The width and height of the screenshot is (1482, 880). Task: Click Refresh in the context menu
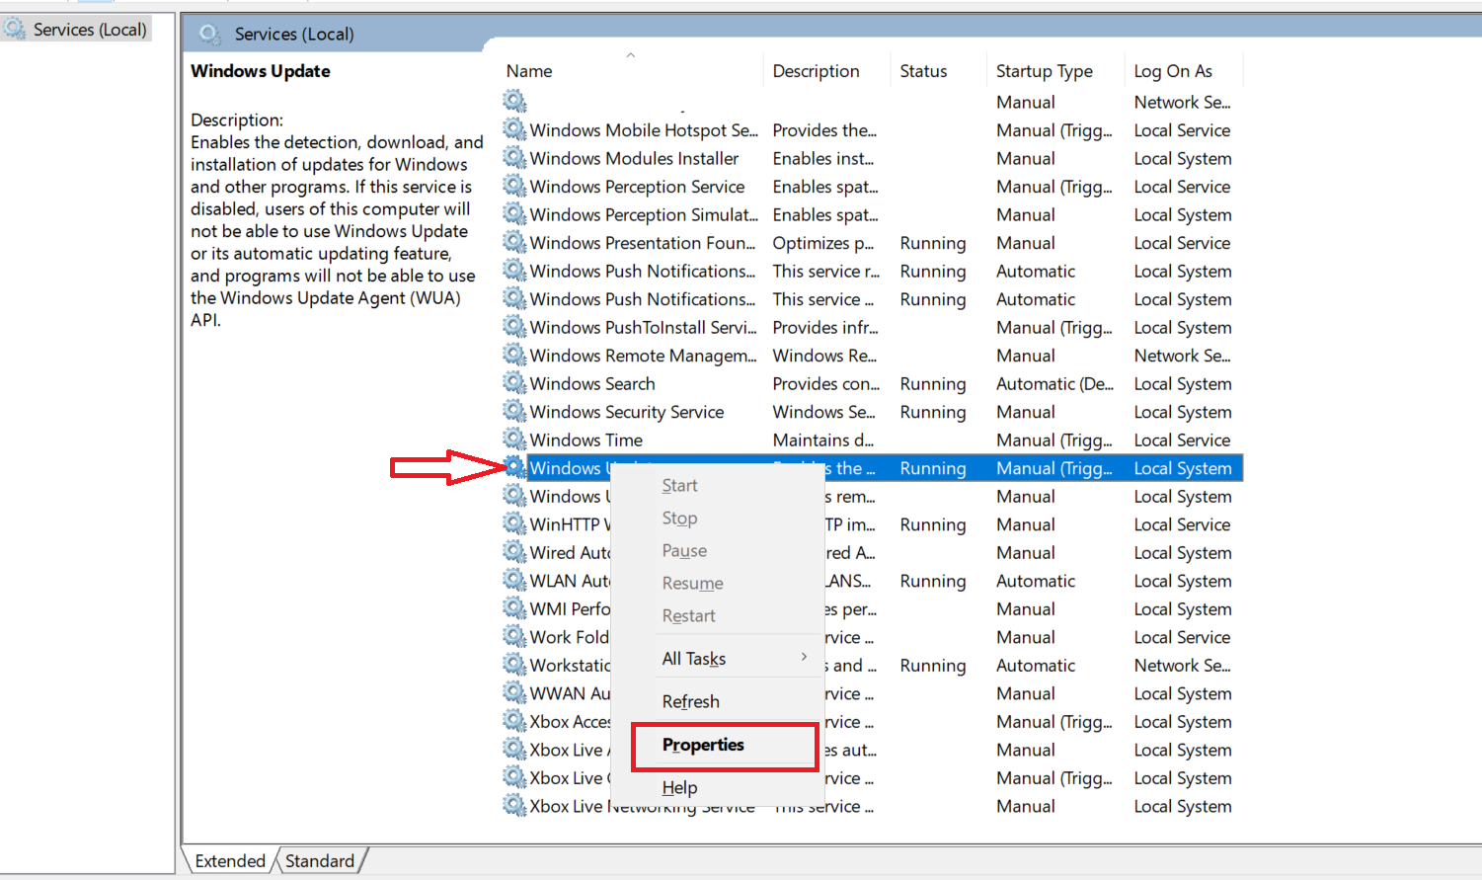pyautogui.click(x=690, y=702)
